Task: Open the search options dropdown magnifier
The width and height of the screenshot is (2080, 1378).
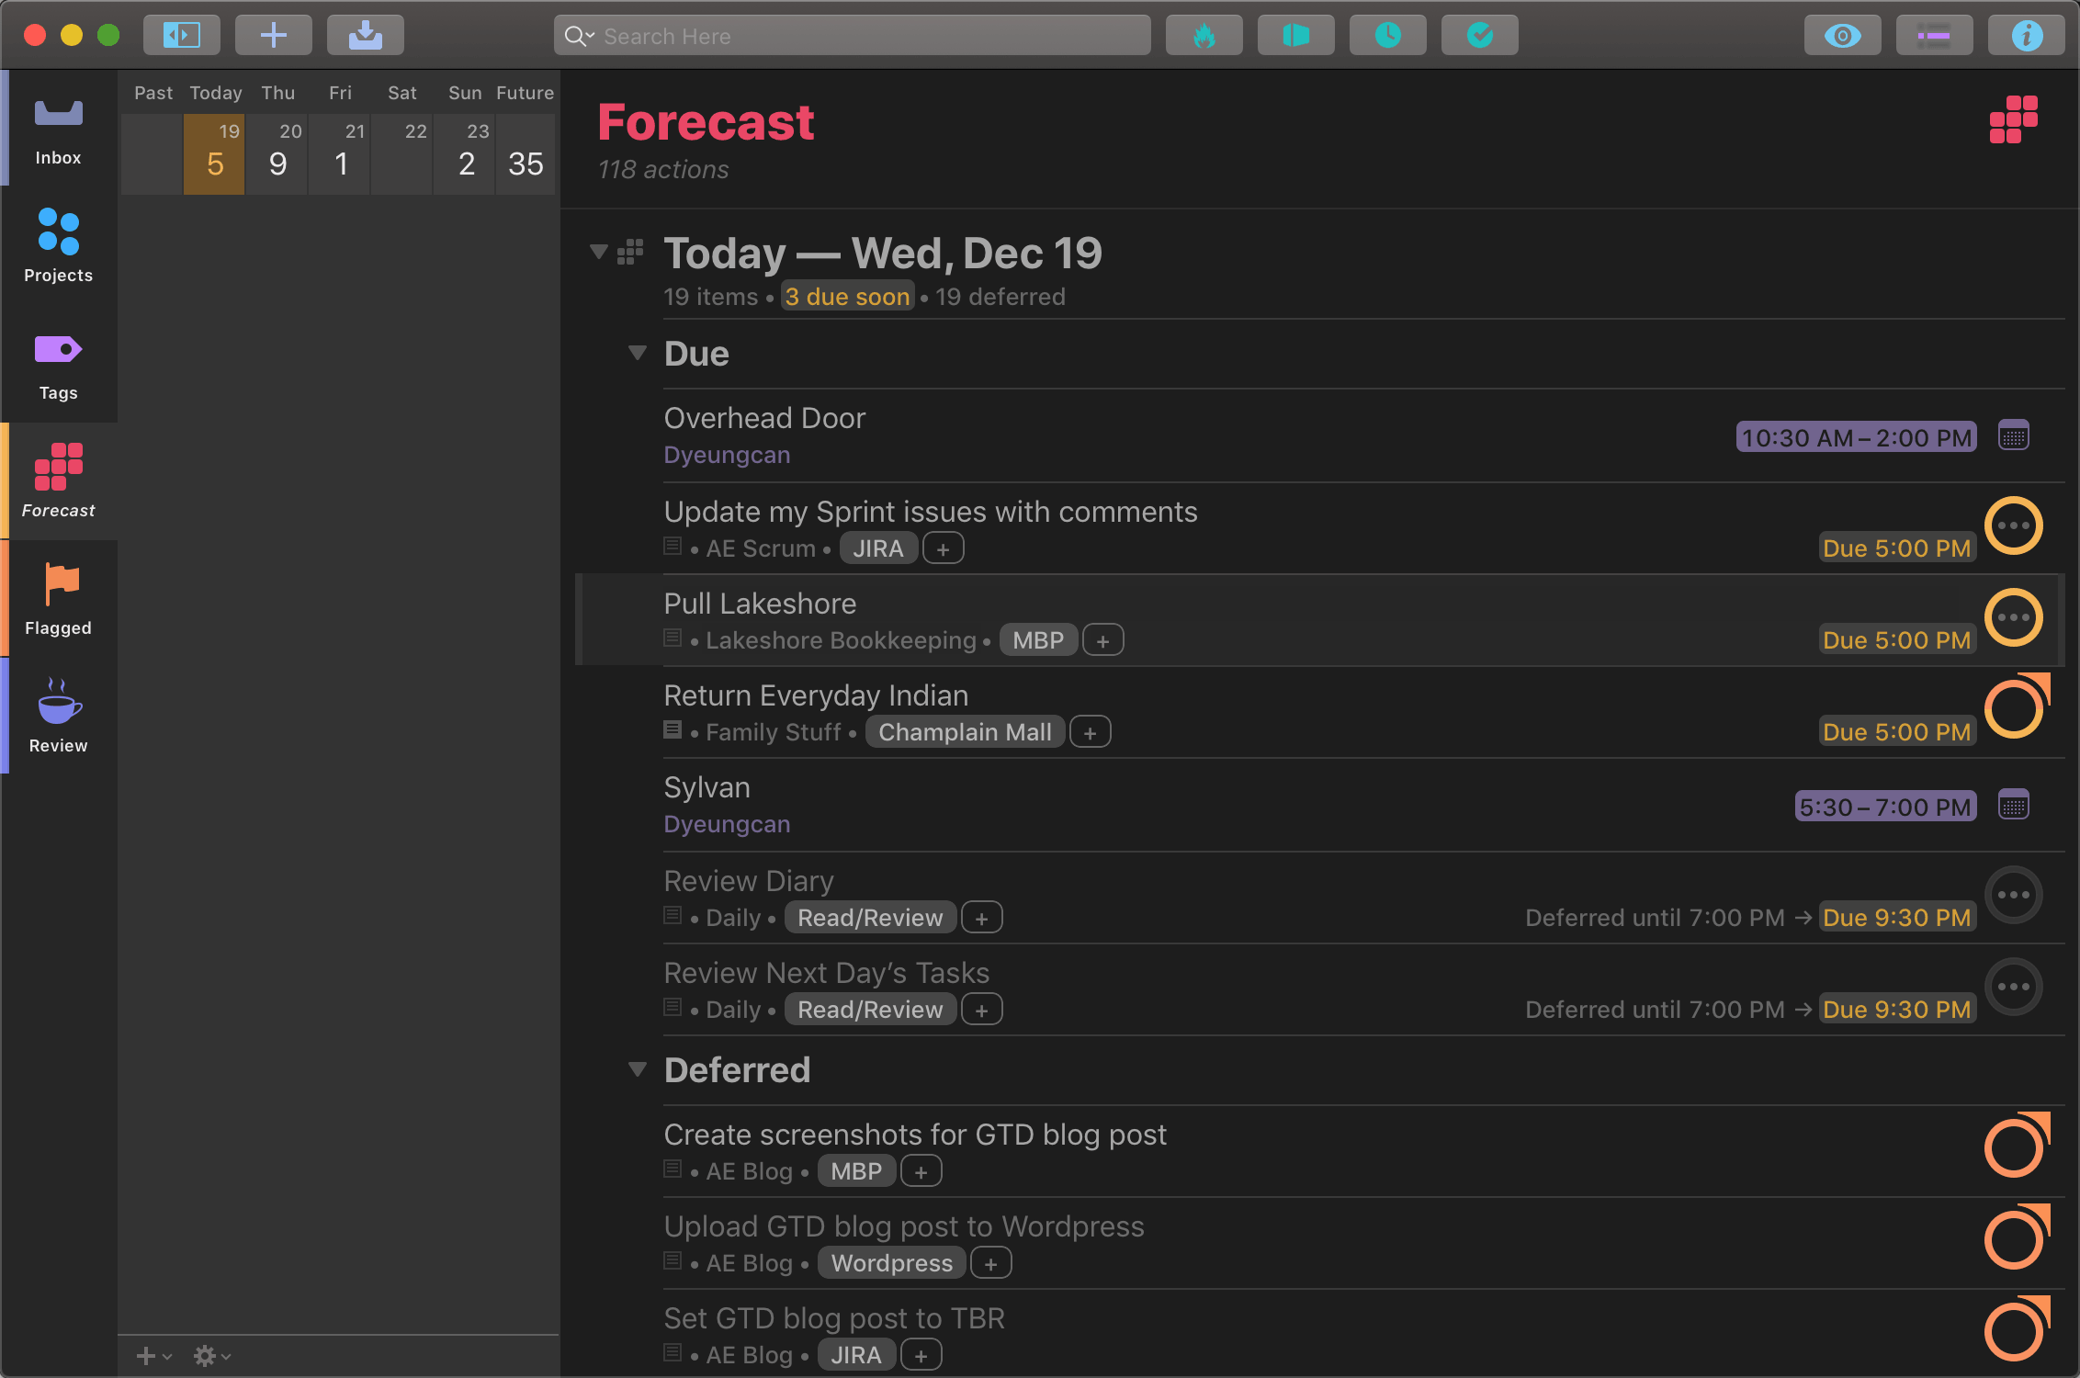Action: coord(579,36)
